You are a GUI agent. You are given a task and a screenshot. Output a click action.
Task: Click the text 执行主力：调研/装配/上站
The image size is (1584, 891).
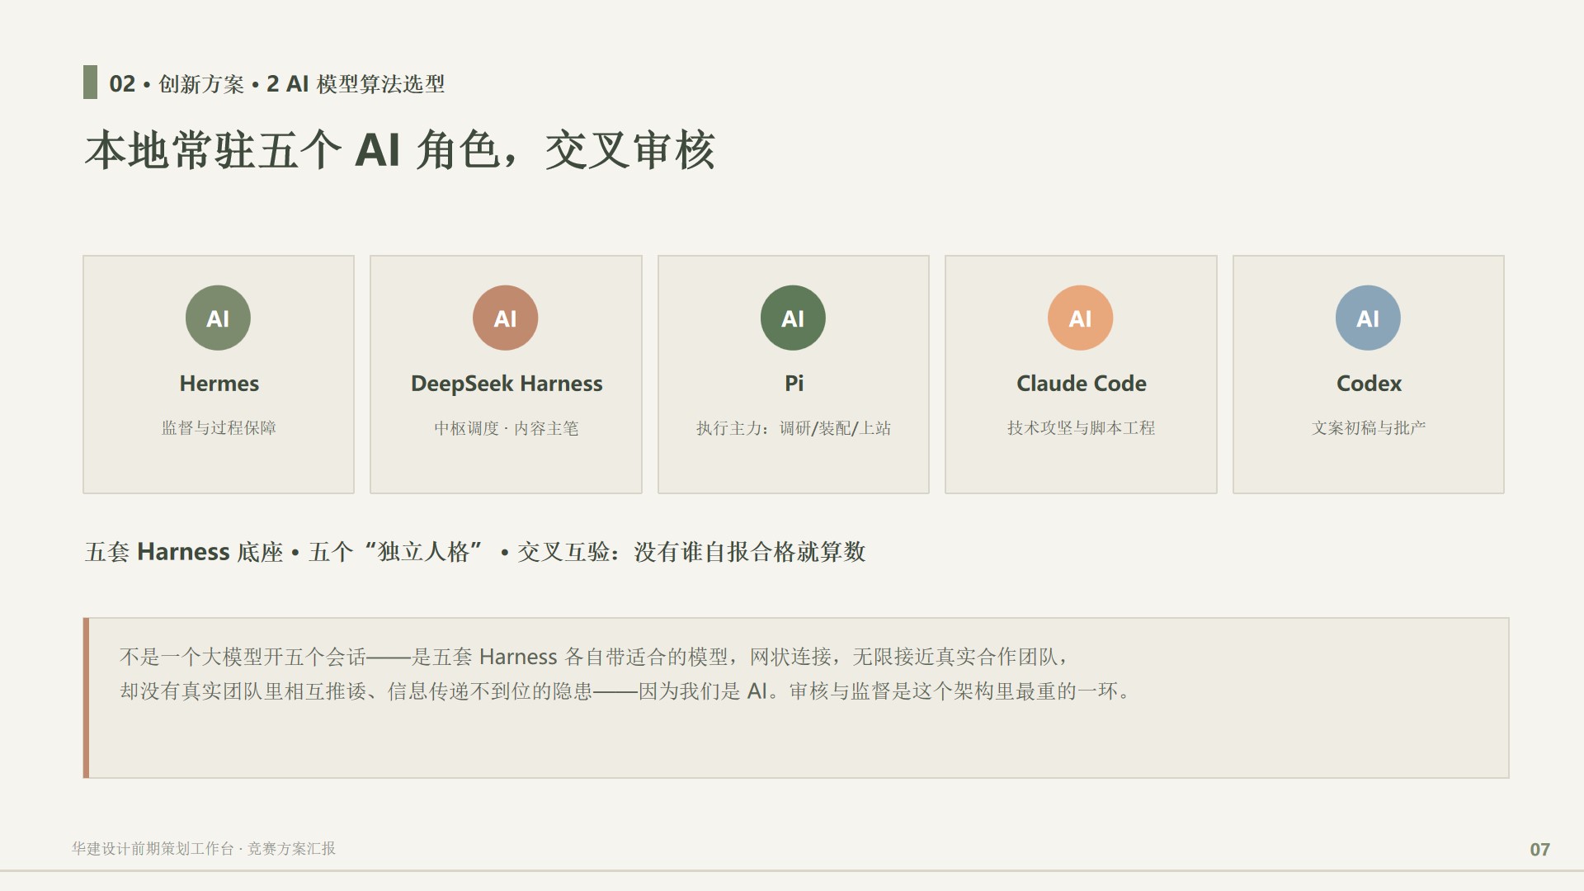point(794,428)
